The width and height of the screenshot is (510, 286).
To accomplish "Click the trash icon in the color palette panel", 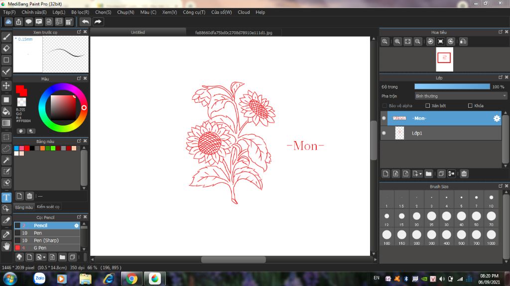I will click(29, 196).
